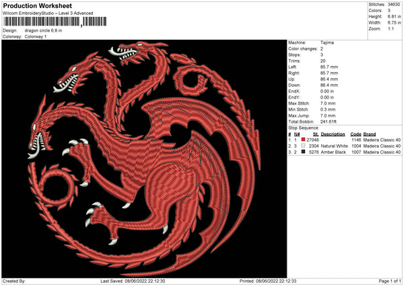Click the 'Description' column header

pos(333,134)
